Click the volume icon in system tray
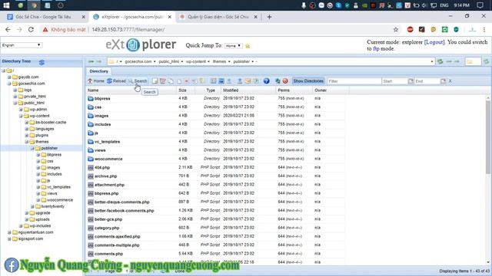Image resolution: width=492 pixels, height=276 pixels. (424, 5)
